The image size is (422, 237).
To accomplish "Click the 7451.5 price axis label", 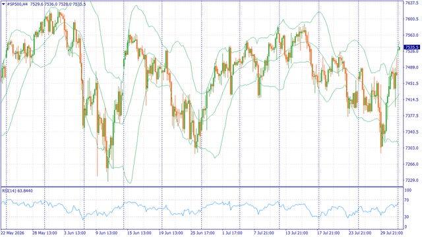I will (x=411, y=84).
